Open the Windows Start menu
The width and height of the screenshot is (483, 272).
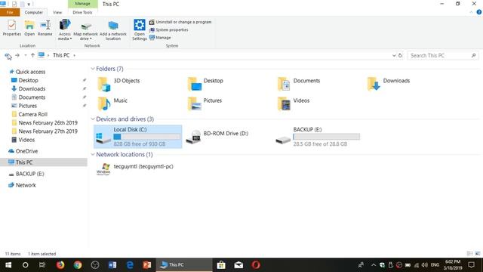(8, 265)
